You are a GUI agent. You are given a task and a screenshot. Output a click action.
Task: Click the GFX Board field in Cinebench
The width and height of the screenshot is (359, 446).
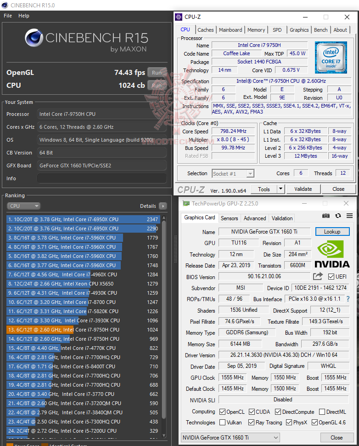coord(101,166)
